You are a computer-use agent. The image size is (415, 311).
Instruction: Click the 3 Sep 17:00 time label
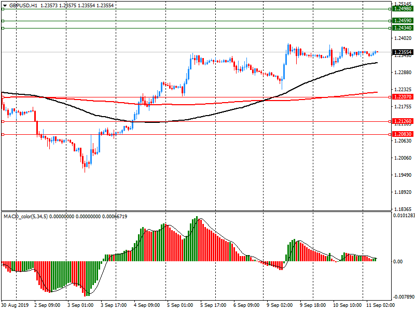point(114,305)
